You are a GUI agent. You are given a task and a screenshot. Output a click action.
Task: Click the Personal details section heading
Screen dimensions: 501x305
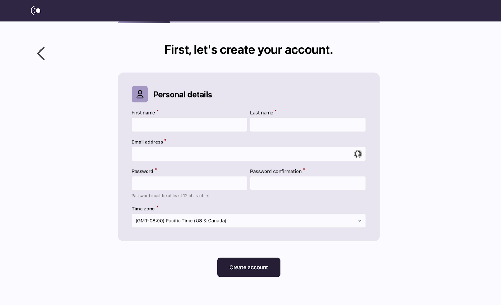coord(183,95)
